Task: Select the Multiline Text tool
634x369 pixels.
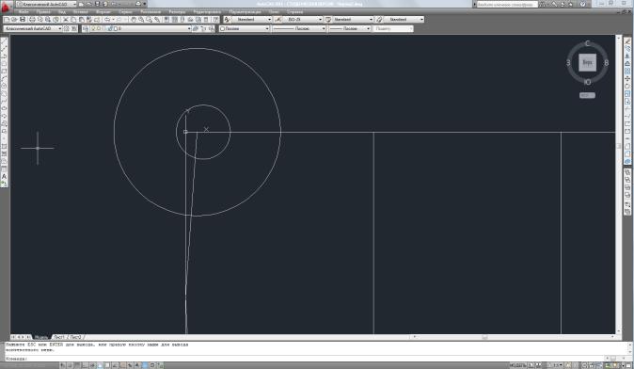Action: [4, 176]
